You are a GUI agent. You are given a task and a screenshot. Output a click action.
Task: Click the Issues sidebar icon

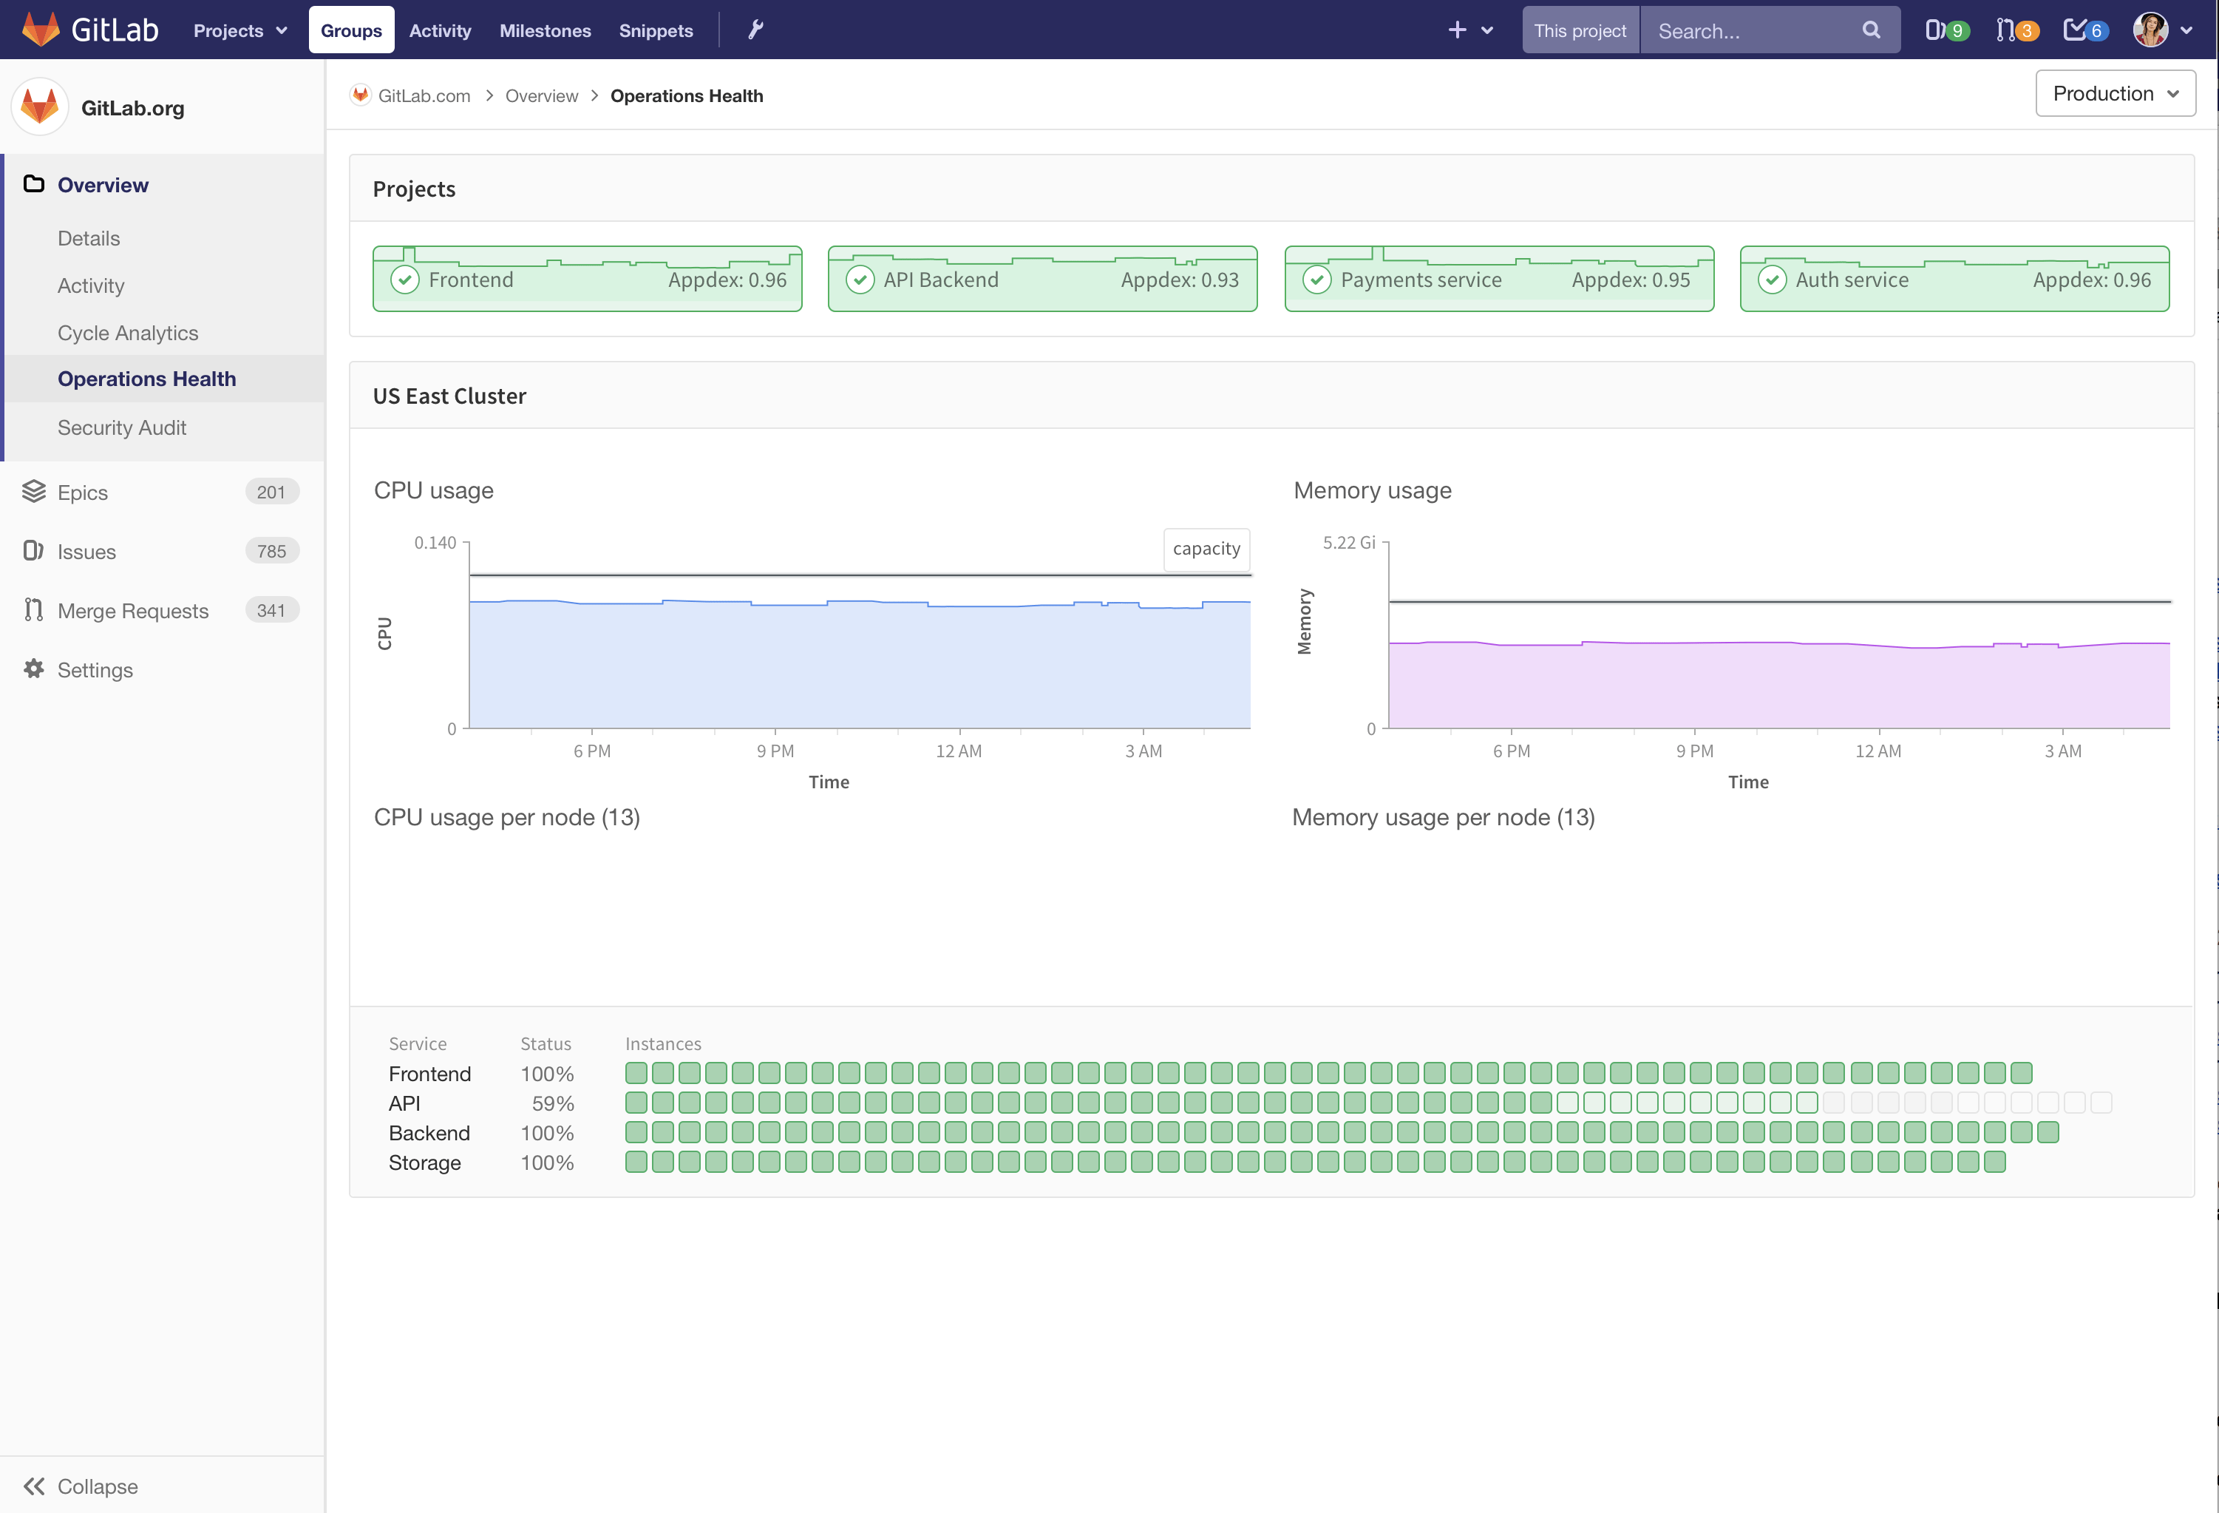(35, 551)
